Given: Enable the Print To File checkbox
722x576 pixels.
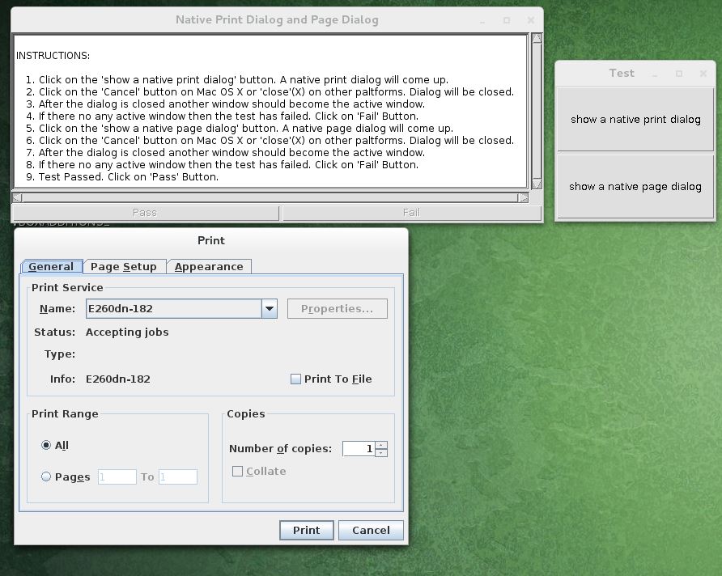Looking at the screenshot, I should 296,379.
